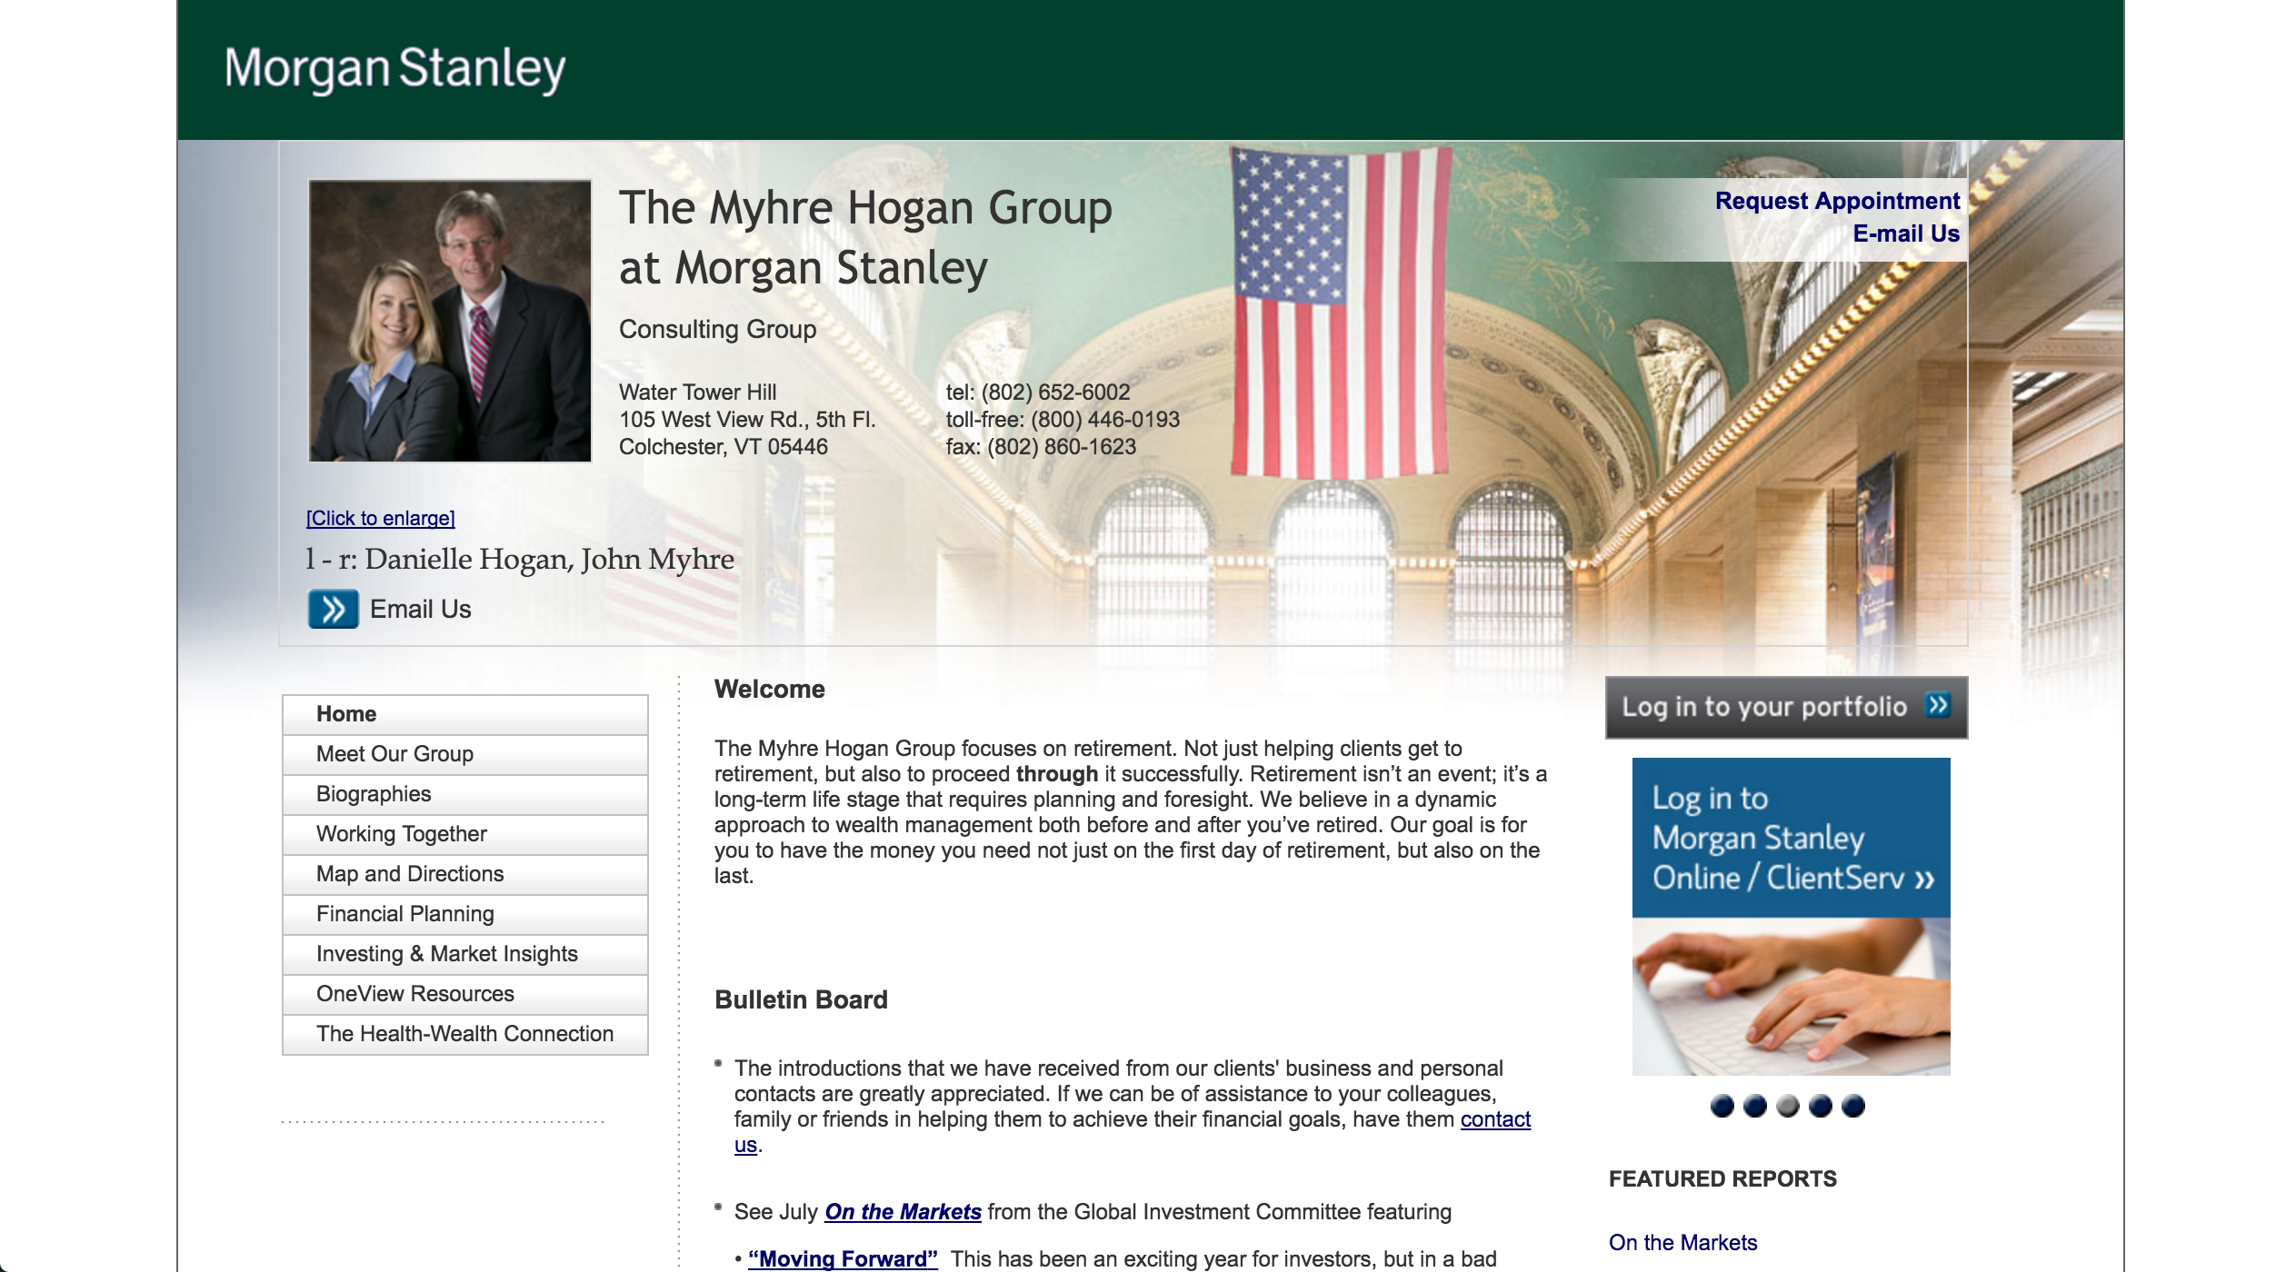2296x1272 pixels.
Task: Select the second carousel dot
Action: click(1755, 1106)
